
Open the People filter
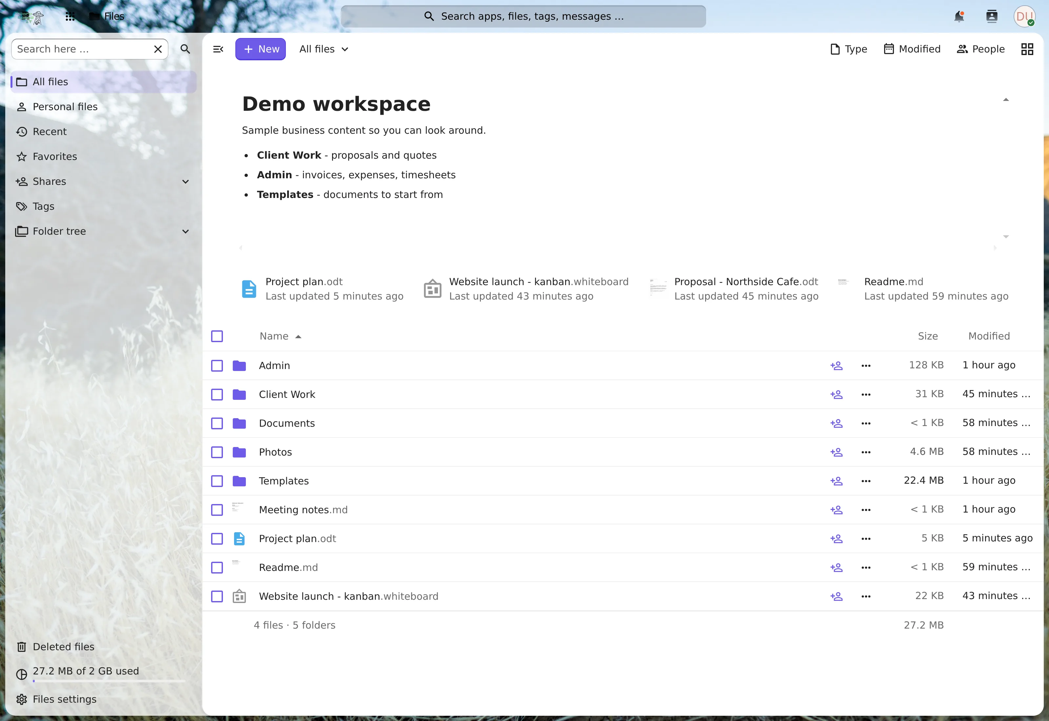tap(980, 49)
